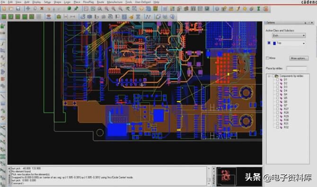The width and height of the screenshot is (317, 187).
Task: Collapse the Components by refdes tree
Action: (x=269, y=76)
